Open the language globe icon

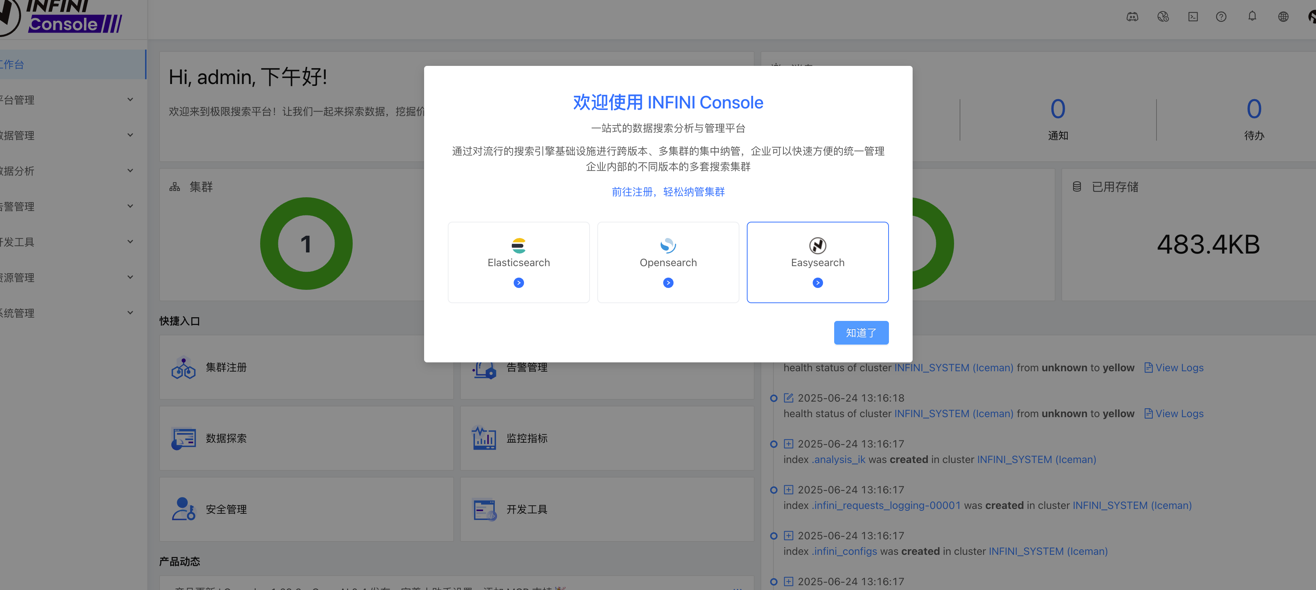click(1283, 16)
